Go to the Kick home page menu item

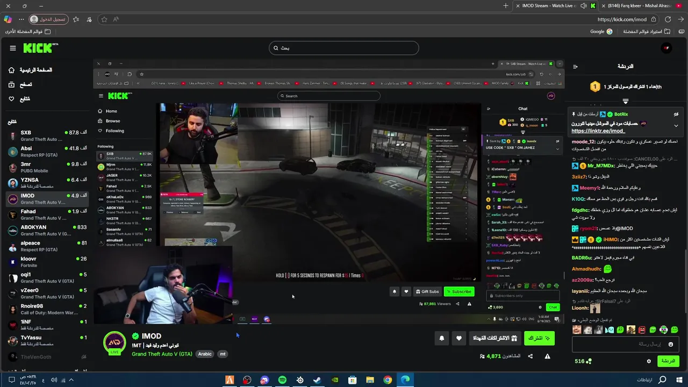(x=31, y=70)
